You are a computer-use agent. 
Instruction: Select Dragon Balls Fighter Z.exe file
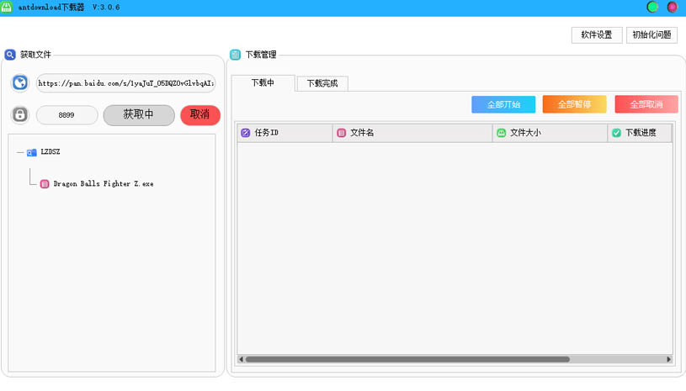point(103,183)
